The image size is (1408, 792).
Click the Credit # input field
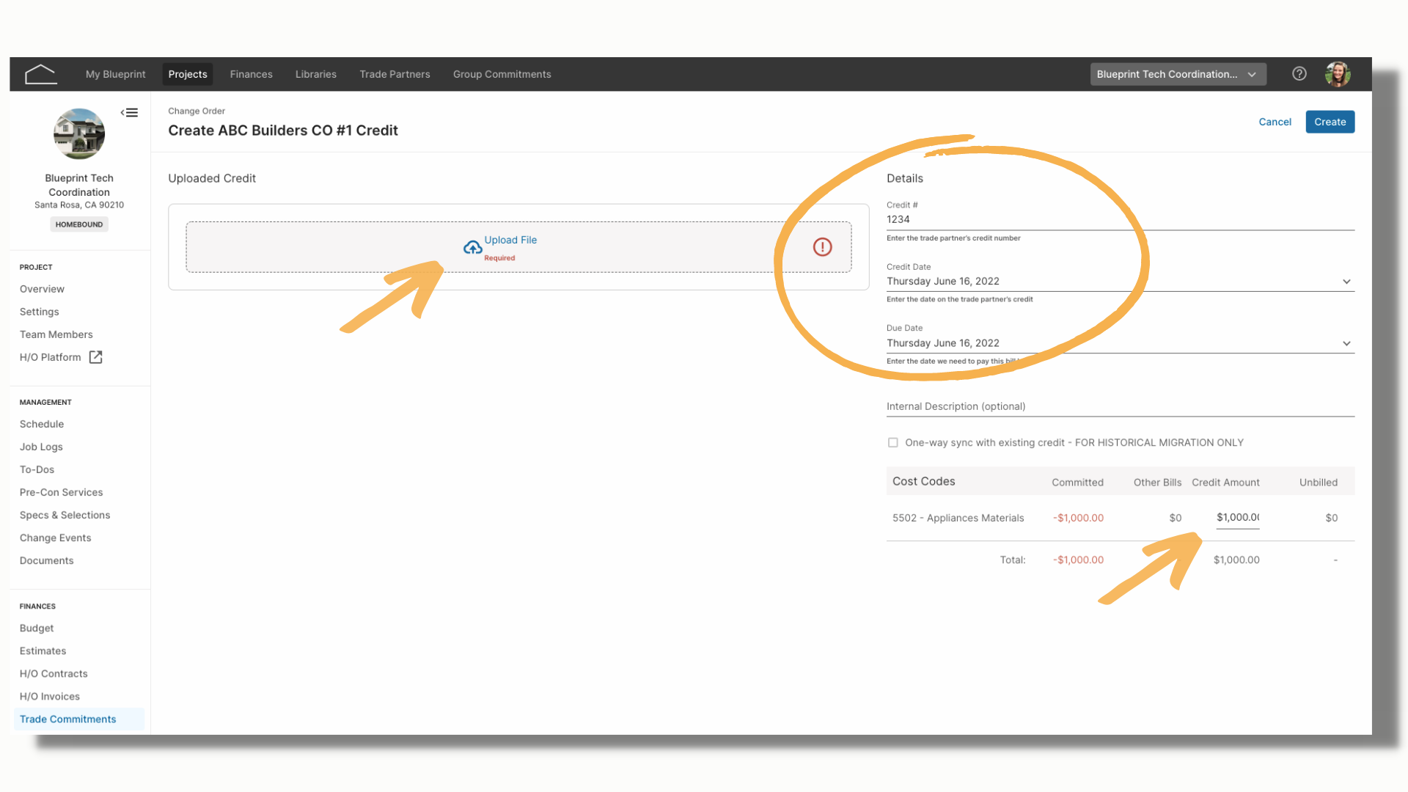coord(1120,219)
